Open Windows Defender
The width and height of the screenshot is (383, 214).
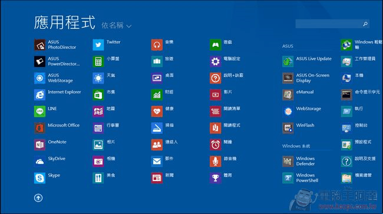[x=299, y=161]
